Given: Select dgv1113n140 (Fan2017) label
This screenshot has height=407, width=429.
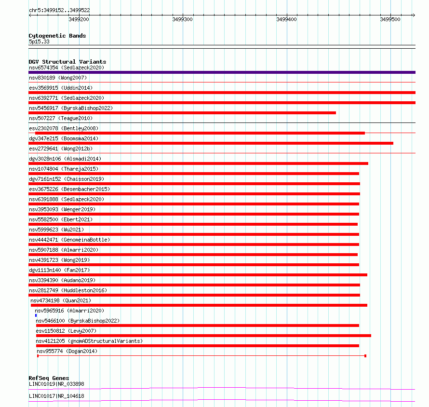Looking at the screenshot, I should tap(59, 270).
